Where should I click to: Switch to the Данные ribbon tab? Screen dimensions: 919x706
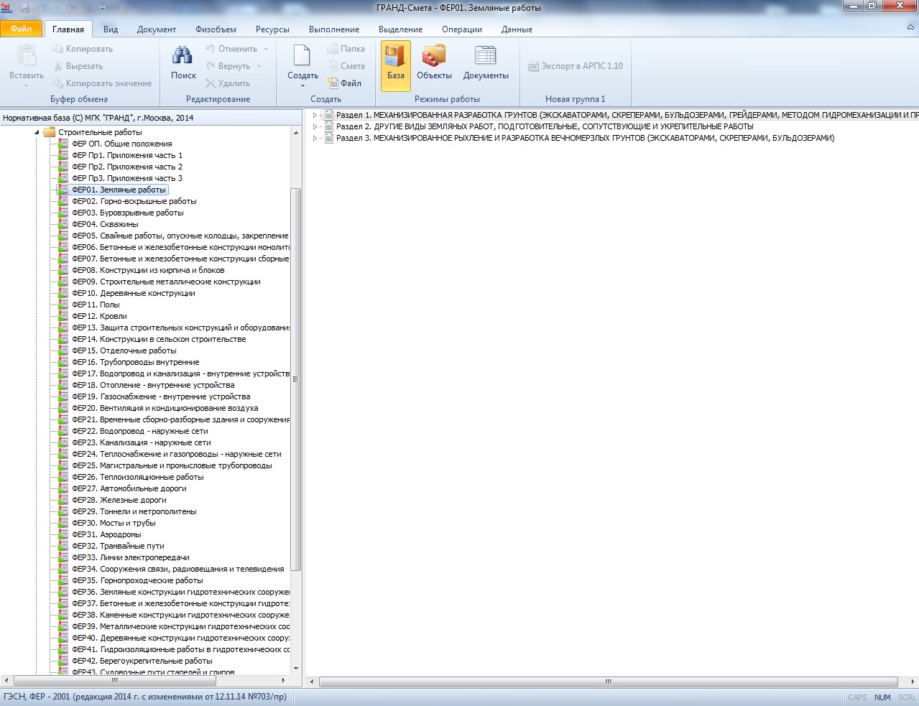click(517, 29)
